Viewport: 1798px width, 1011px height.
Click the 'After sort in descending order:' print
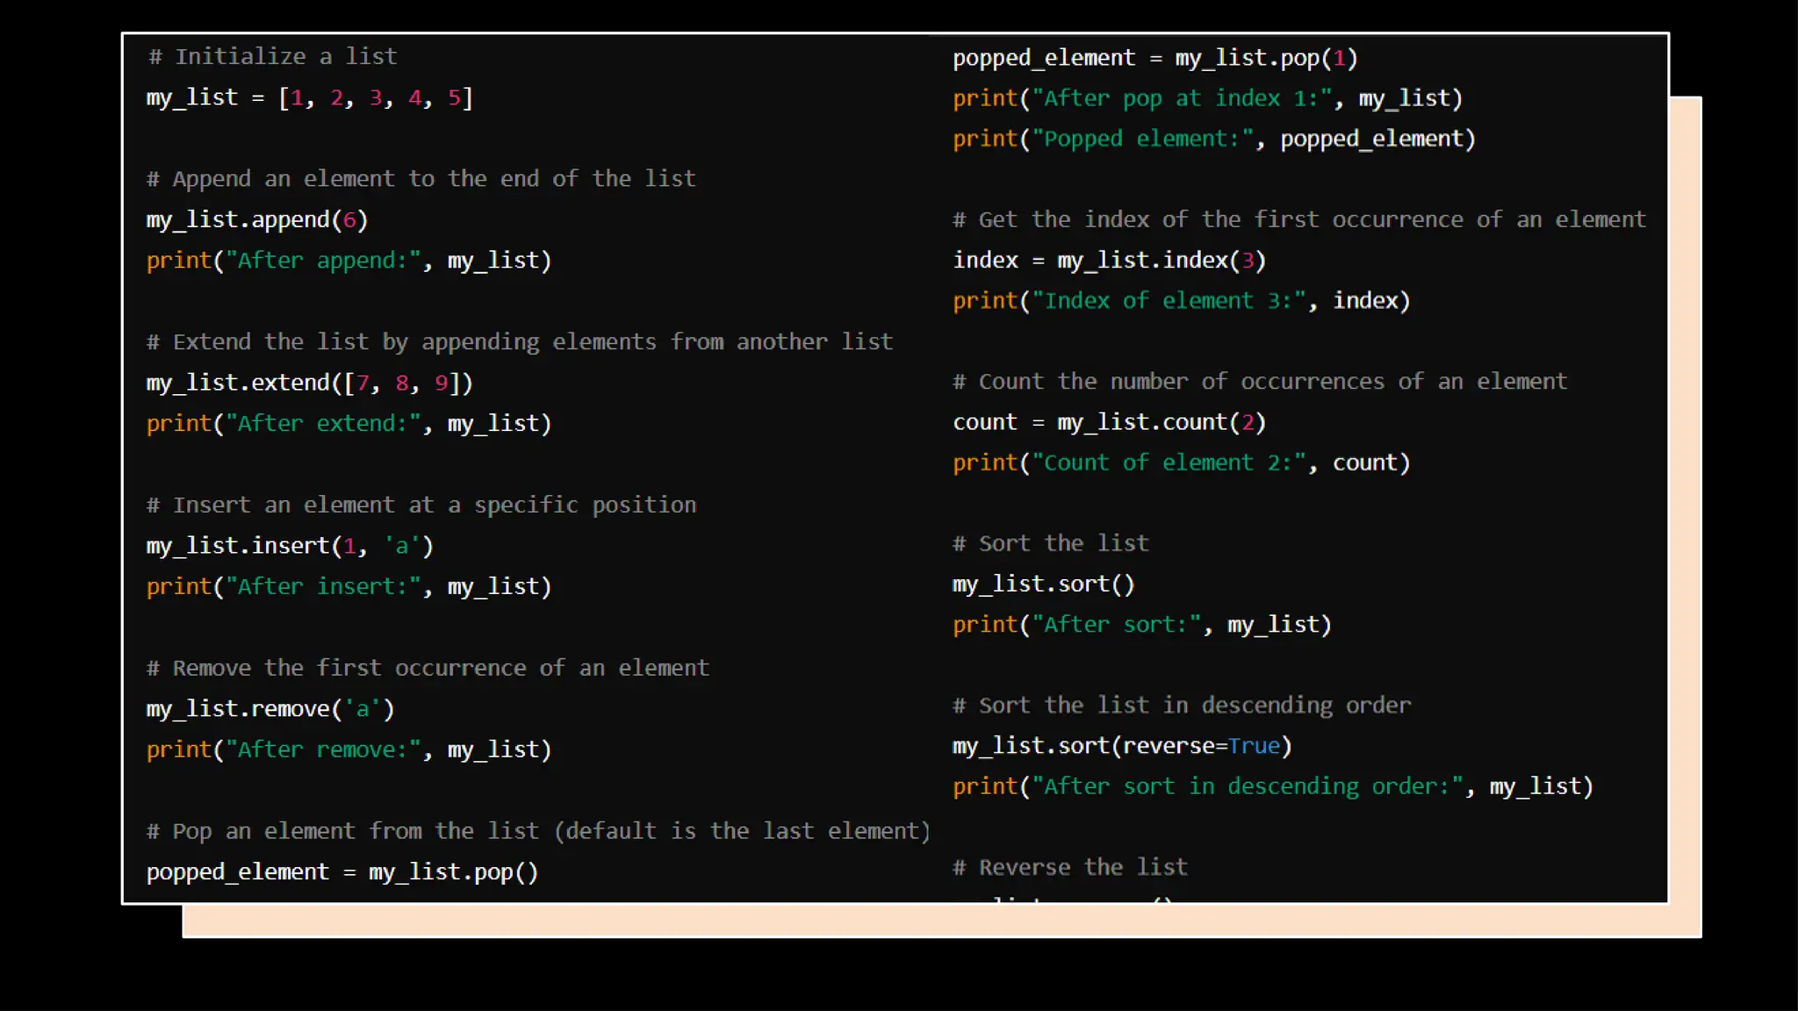[1272, 786]
